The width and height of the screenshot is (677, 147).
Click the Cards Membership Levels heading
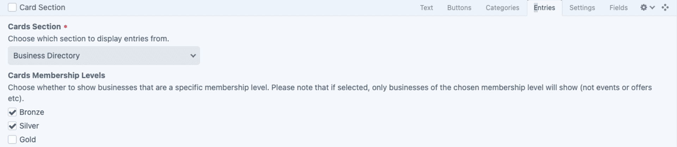click(56, 75)
